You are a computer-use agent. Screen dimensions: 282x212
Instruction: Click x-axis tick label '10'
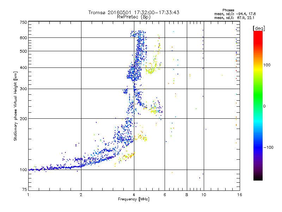click(x=204, y=195)
